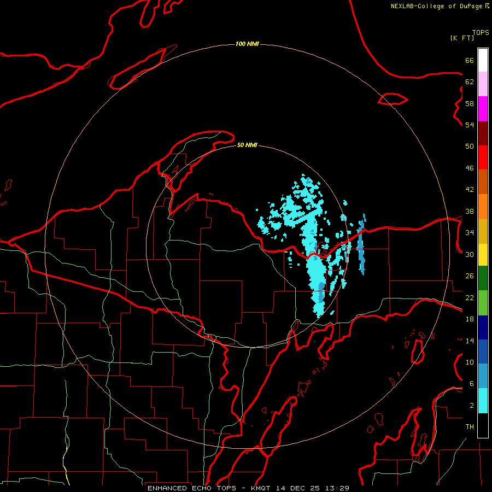The height and width of the screenshot is (492, 492).
Task: Click the light pink 62 kft swatch
Action: tap(483, 84)
